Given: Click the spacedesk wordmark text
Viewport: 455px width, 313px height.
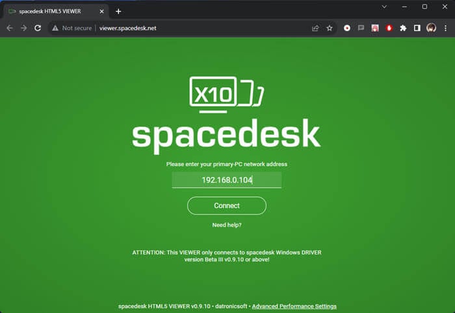Looking at the screenshot, I should [x=226, y=135].
